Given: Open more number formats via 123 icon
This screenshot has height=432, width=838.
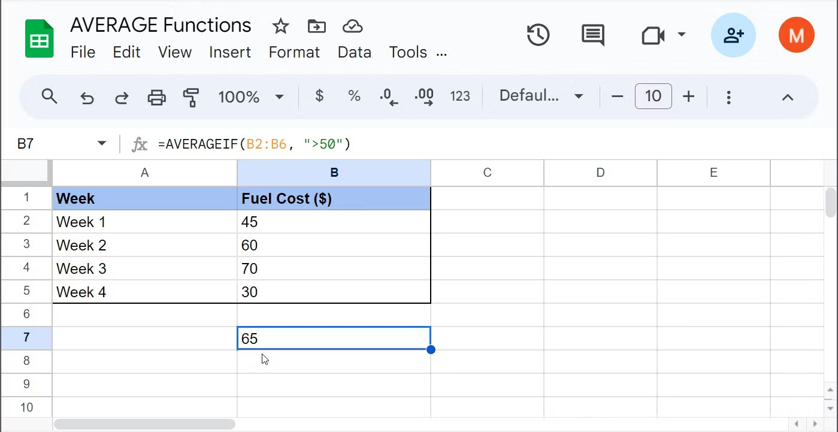Looking at the screenshot, I should click(460, 96).
